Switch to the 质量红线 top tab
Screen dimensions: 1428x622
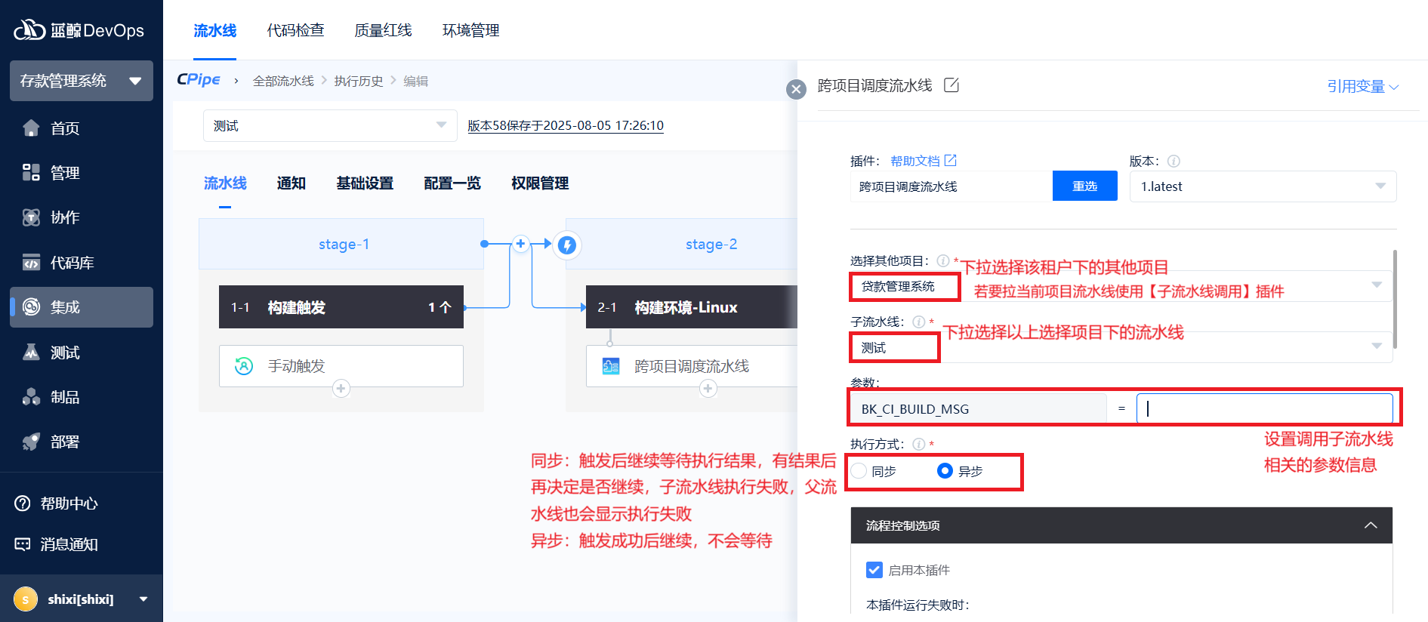[x=383, y=30]
